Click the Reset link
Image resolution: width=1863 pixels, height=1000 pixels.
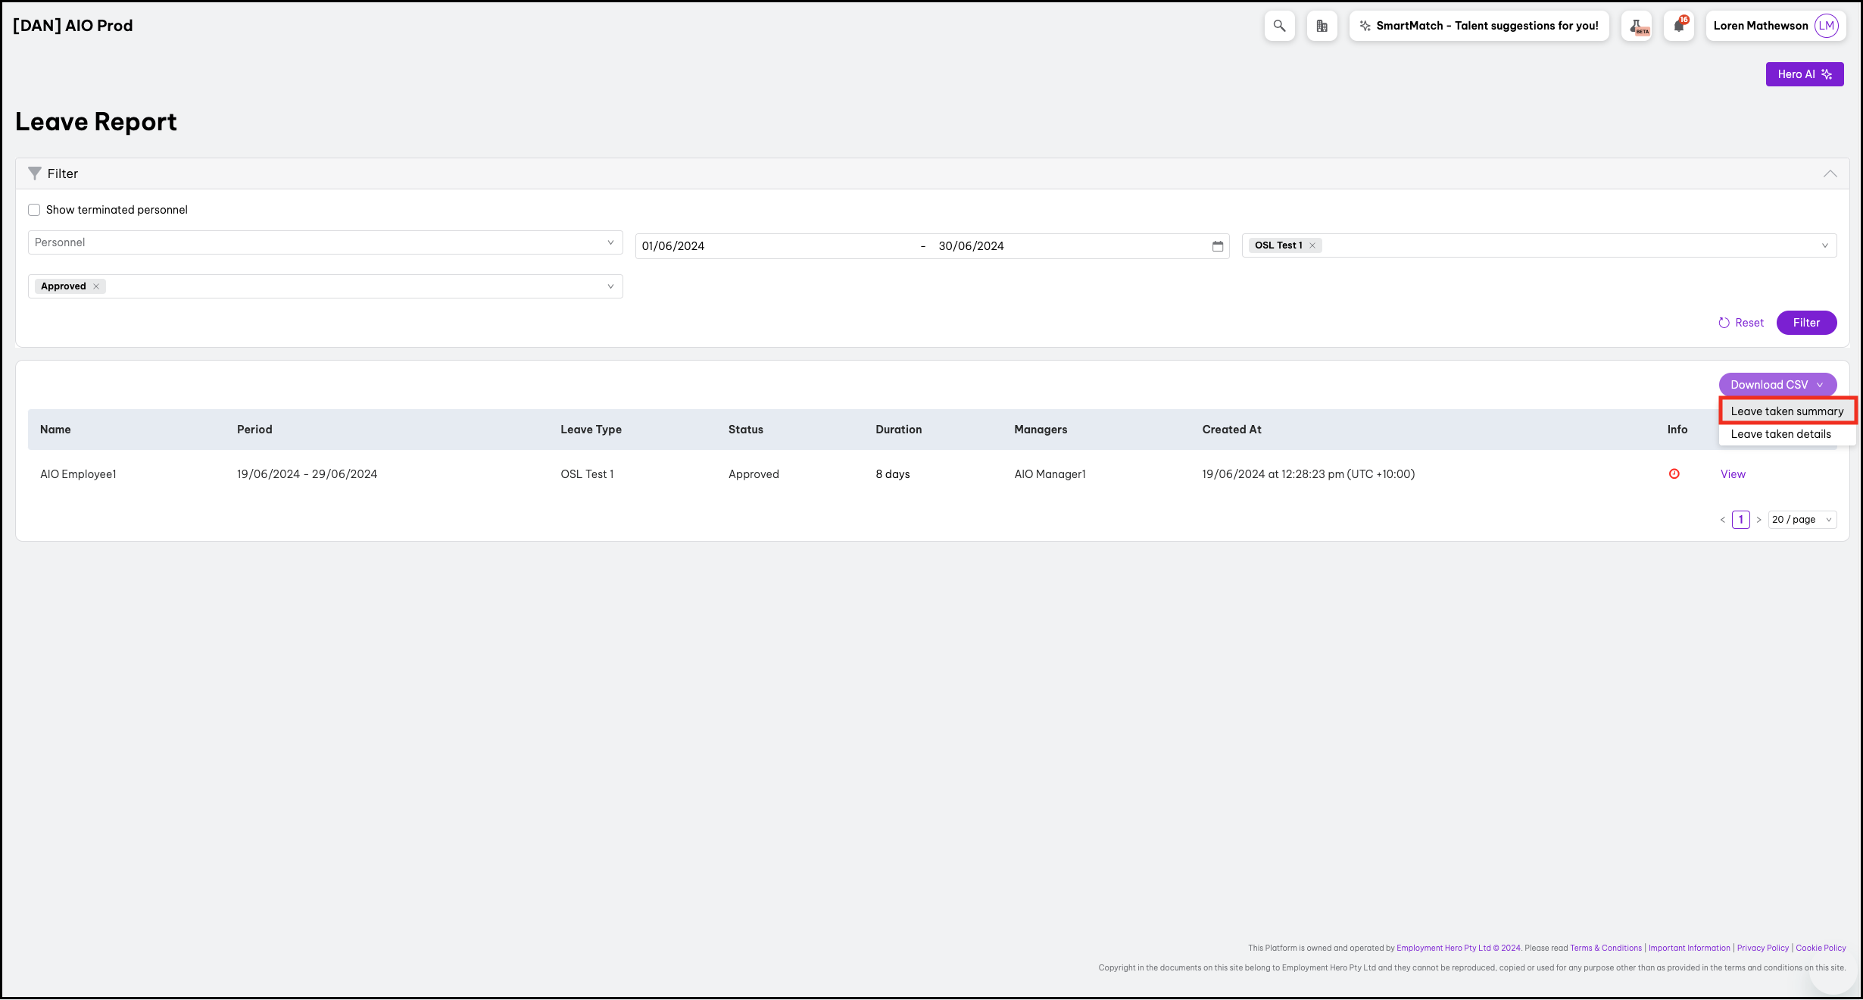click(1741, 323)
